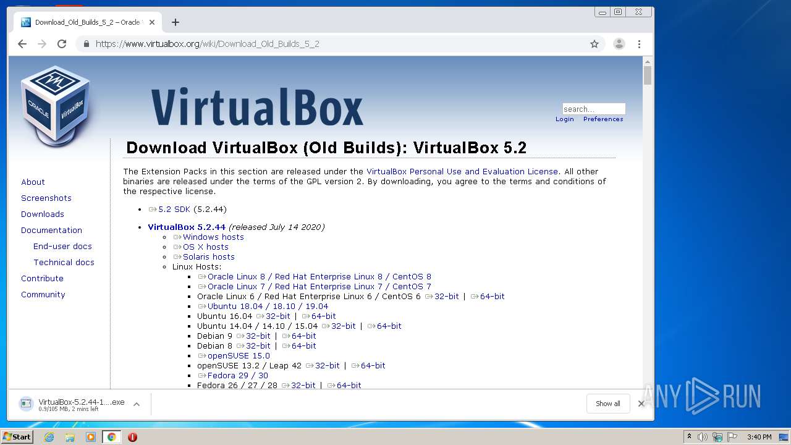791x445 pixels.
Task: Download Debian 8 64-bit package
Action: tap(299, 345)
